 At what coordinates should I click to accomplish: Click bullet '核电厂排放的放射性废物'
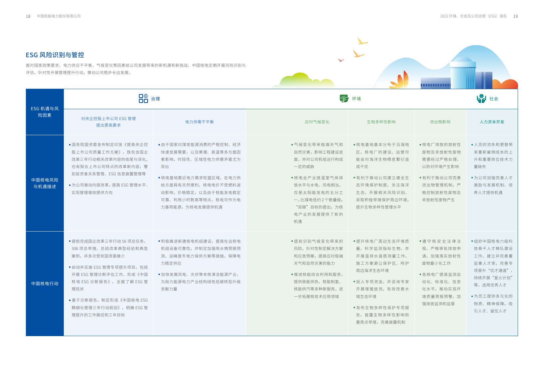pyautogui.click(x=440, y=156)
